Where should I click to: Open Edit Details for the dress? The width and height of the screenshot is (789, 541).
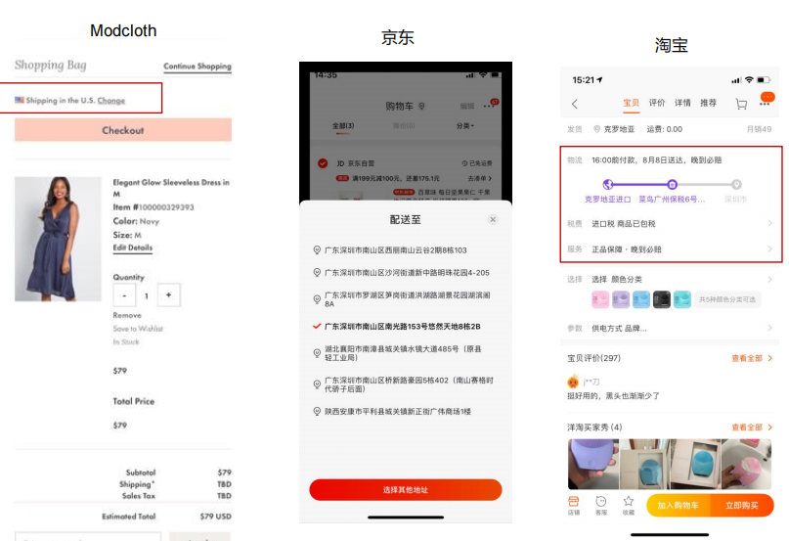(x=133, y=248)
